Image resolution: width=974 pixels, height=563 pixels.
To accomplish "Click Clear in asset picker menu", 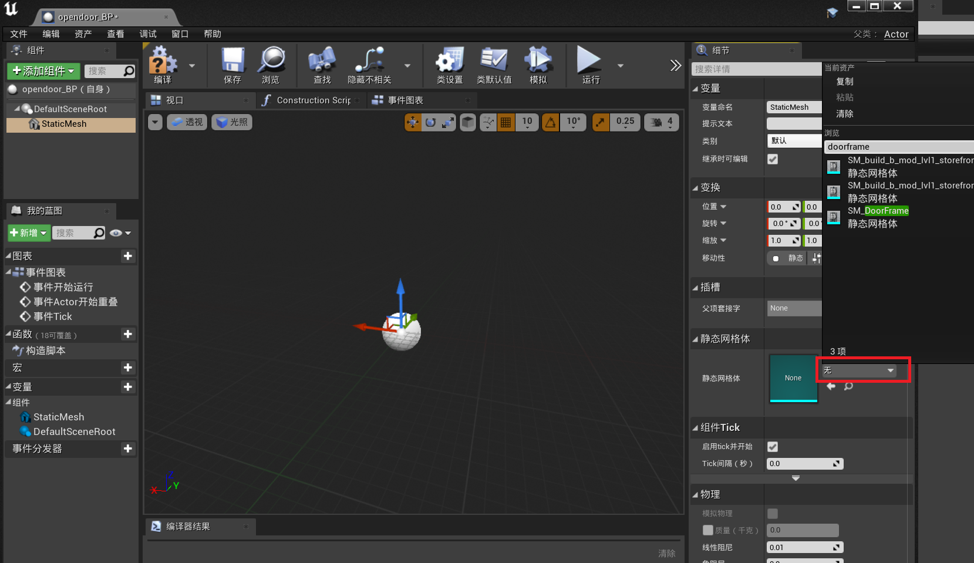I will coord(845,114).
